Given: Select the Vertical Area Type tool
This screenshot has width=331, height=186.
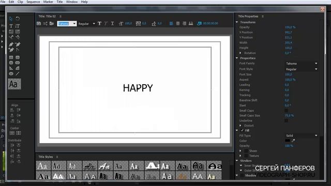Looking at the screenshot, I should point(18,32).
